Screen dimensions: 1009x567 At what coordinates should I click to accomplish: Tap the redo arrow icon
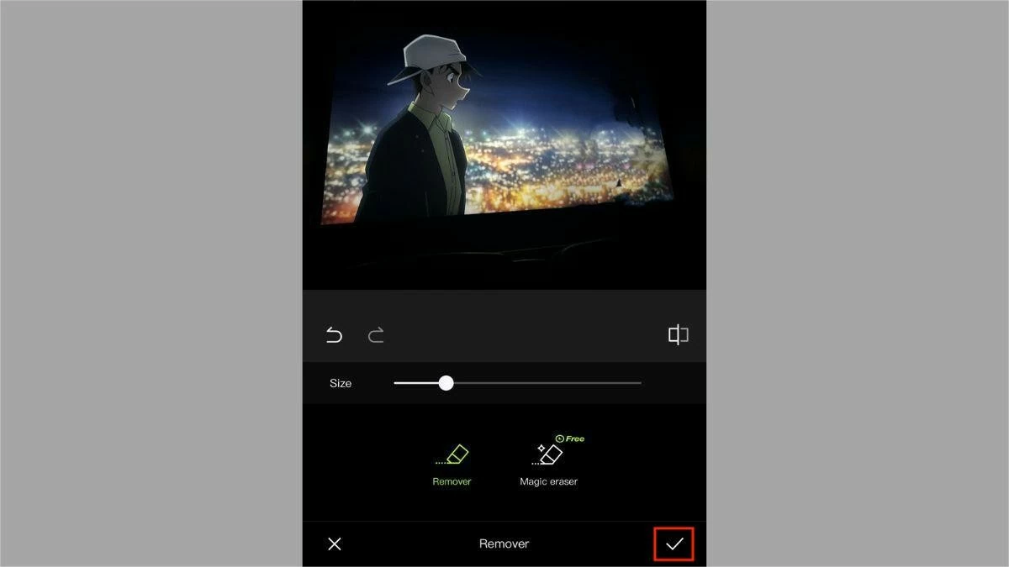pos(376,336)
